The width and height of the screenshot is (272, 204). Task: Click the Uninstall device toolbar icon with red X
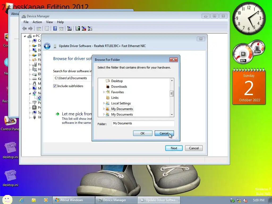[84, 28]
